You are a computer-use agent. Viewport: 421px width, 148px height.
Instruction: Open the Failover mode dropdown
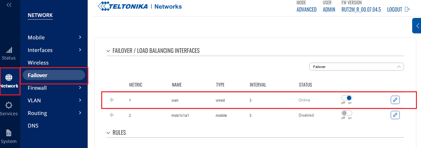356,67
